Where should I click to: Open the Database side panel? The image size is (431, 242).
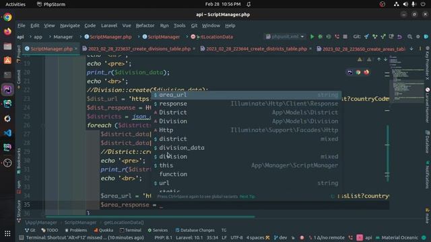pyautogui.click(x=428, y=142)
